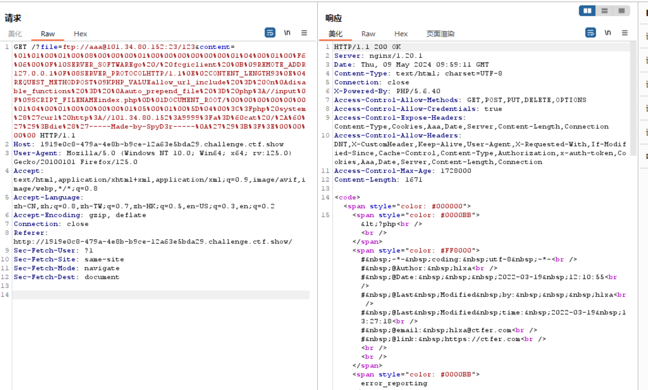Click the coding: utf-8 comment line
The width and height of the screenshot is (648, 390).
point(469,259)
